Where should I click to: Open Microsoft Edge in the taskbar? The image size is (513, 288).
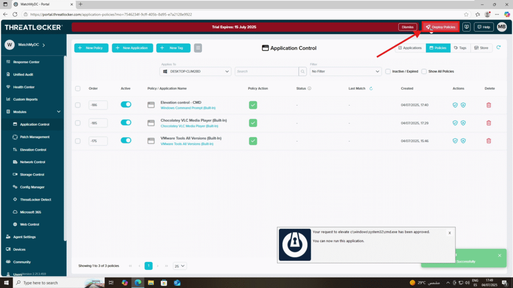(138, 283)
